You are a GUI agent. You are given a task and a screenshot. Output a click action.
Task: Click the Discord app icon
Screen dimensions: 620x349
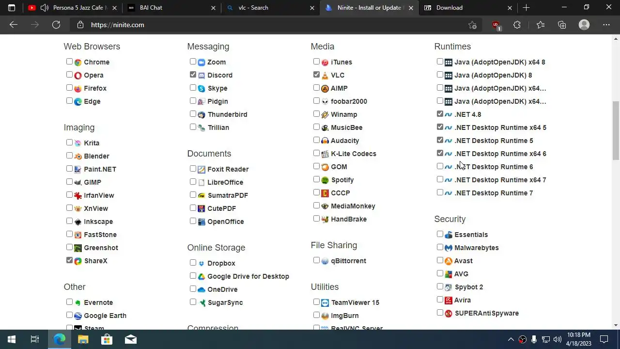coord(201,75)
